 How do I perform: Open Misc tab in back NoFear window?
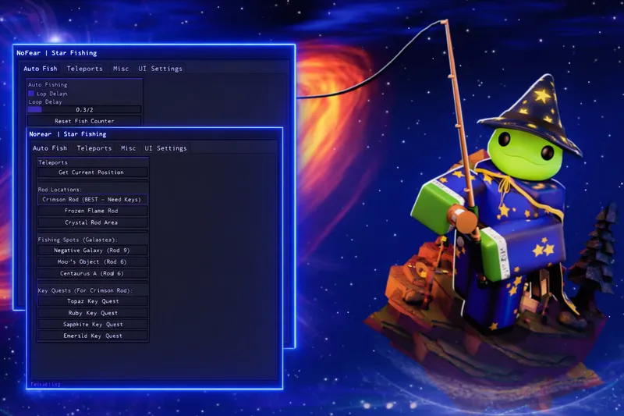(121, 69)
